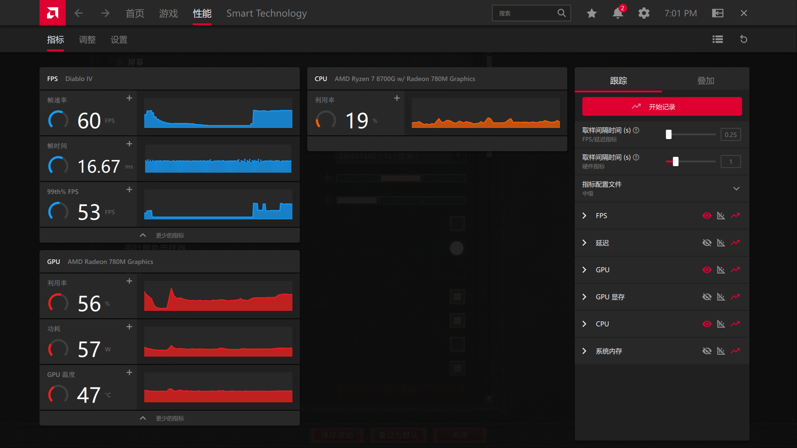Click the frame rate history graph
Screen dimensions: 797x448
point(218,113)
